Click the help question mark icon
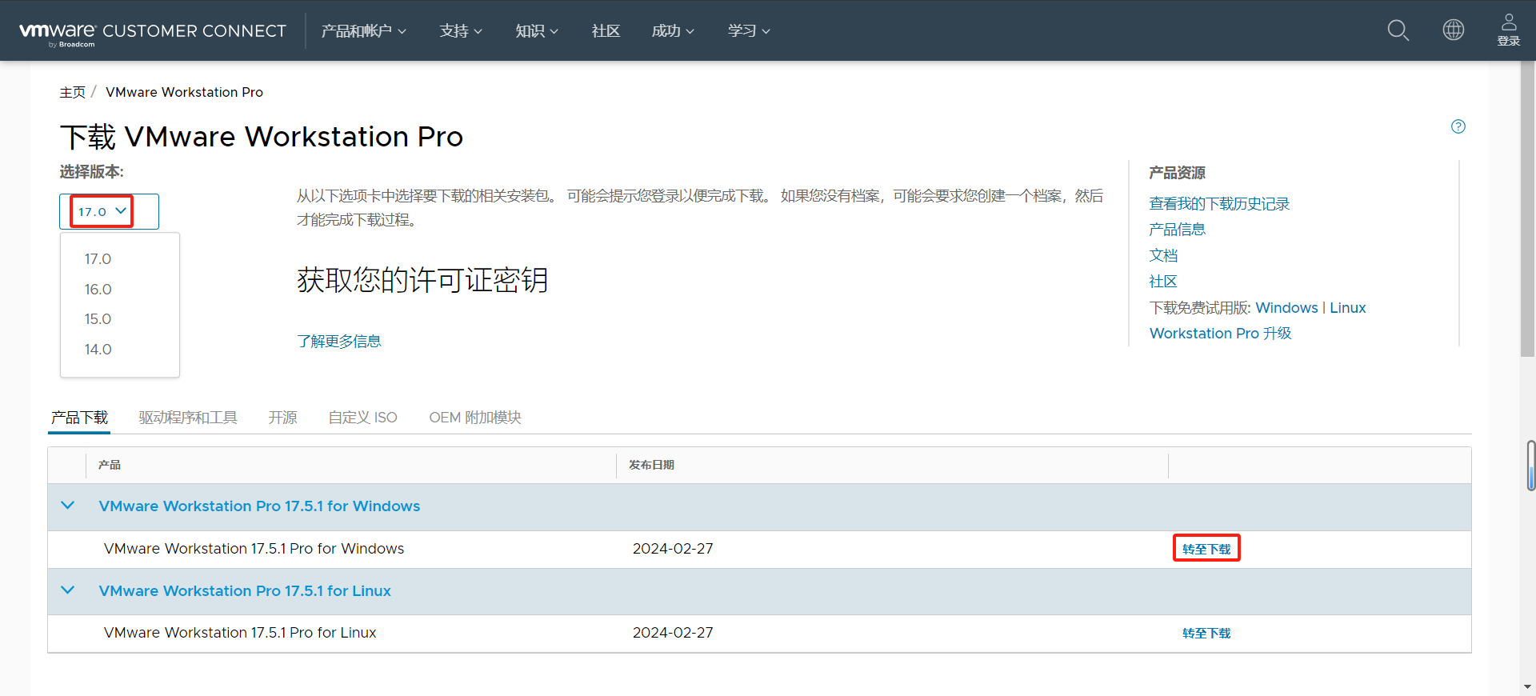The height and width of the screenshot is (696, 1536). point(1458,126)
